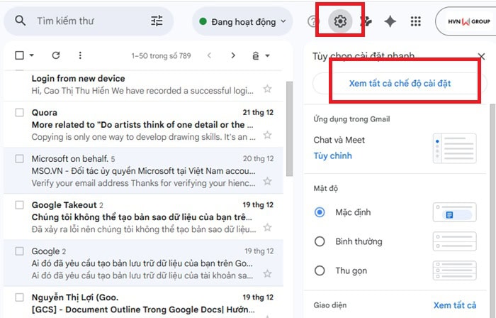This screenshot has width=496, height=318.
Task: Tick the select-all emails checkbox
Action: 19,55
